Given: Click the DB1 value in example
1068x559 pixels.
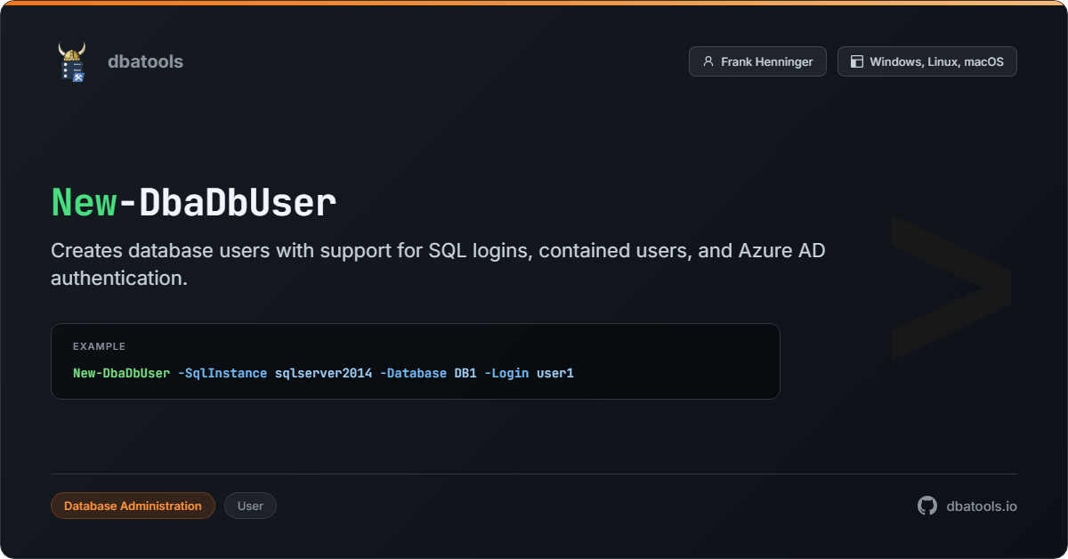Looking at the screenshot, I should click(465, 373).
